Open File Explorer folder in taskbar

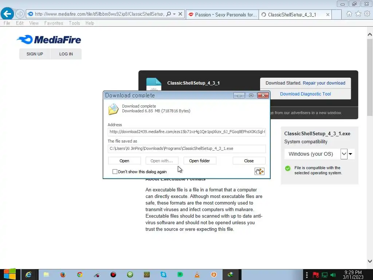click(x=46, y=275)
